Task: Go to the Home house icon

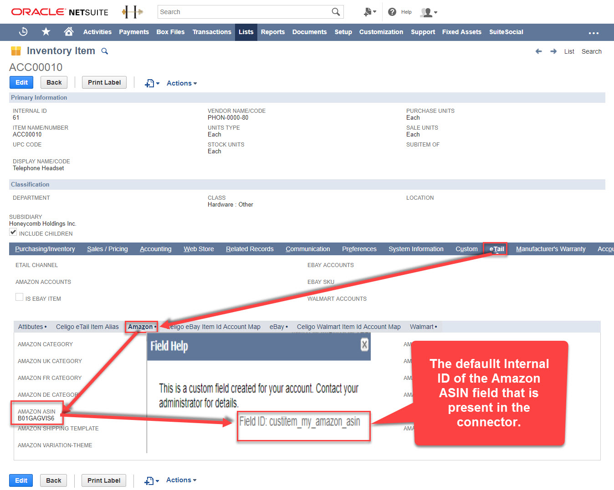Action: click(69, 31)
